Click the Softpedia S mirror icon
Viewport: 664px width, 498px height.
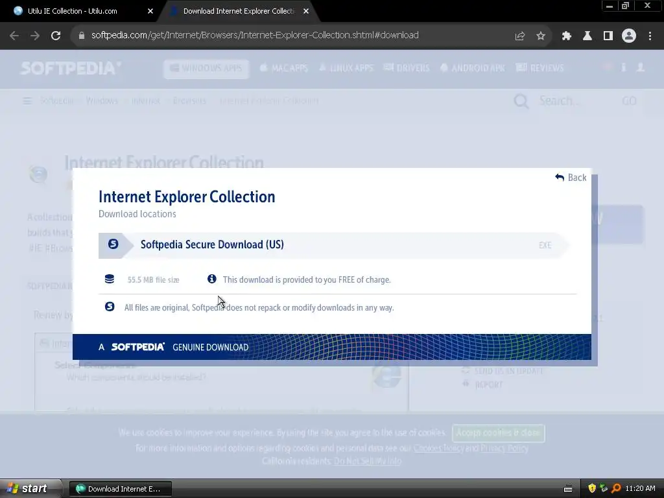(x=113, y=244)
